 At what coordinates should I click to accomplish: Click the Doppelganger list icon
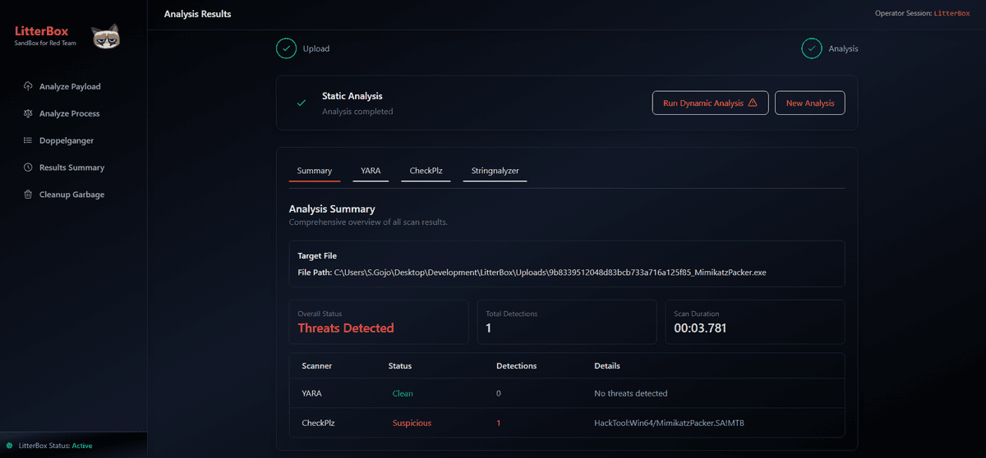click(28, 140)
